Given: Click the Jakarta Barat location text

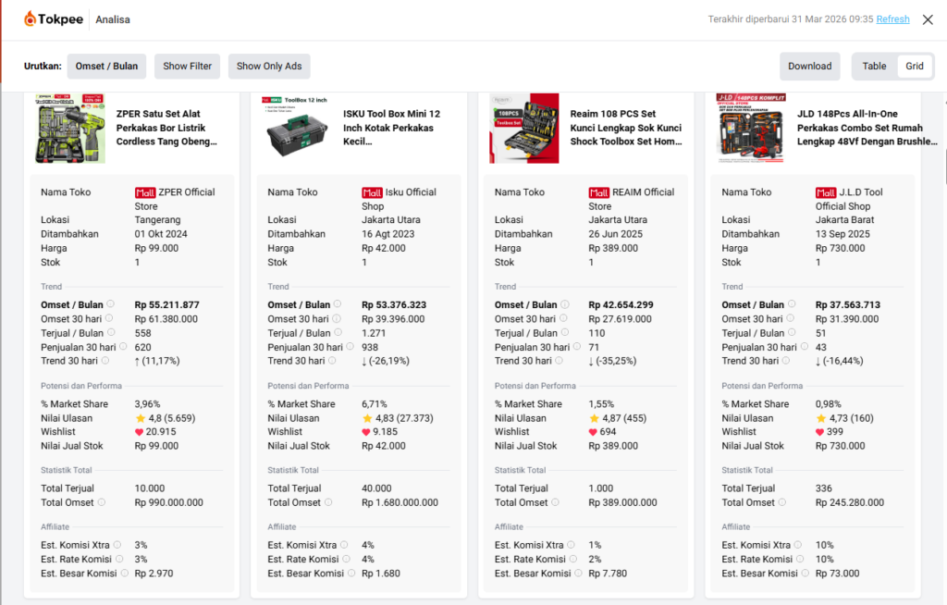Looking at the screenshot, I should (845, 220).
